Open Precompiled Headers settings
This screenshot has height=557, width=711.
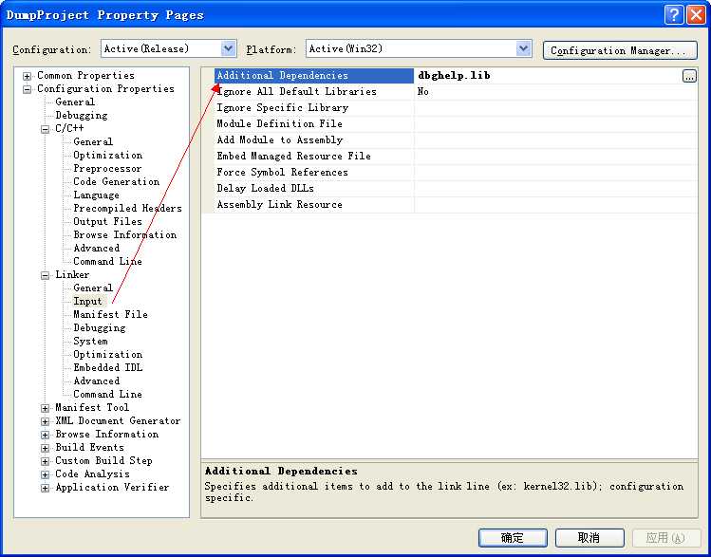pyautogui.click(x=128, y=209)
